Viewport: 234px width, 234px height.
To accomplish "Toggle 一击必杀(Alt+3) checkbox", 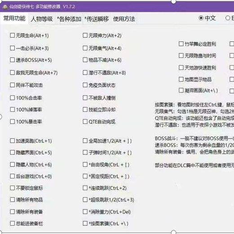I will click(x=12, y=48).
